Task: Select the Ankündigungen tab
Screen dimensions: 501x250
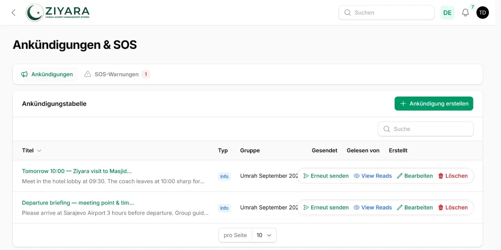Action: pyautogui.click(x=47, y=74)
